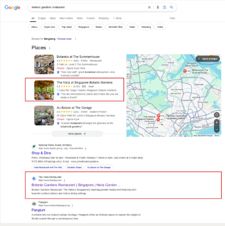Screen dimensions: 225x226
Task: Click the Sprouts Food Place label on map
Action: [177, 117]
